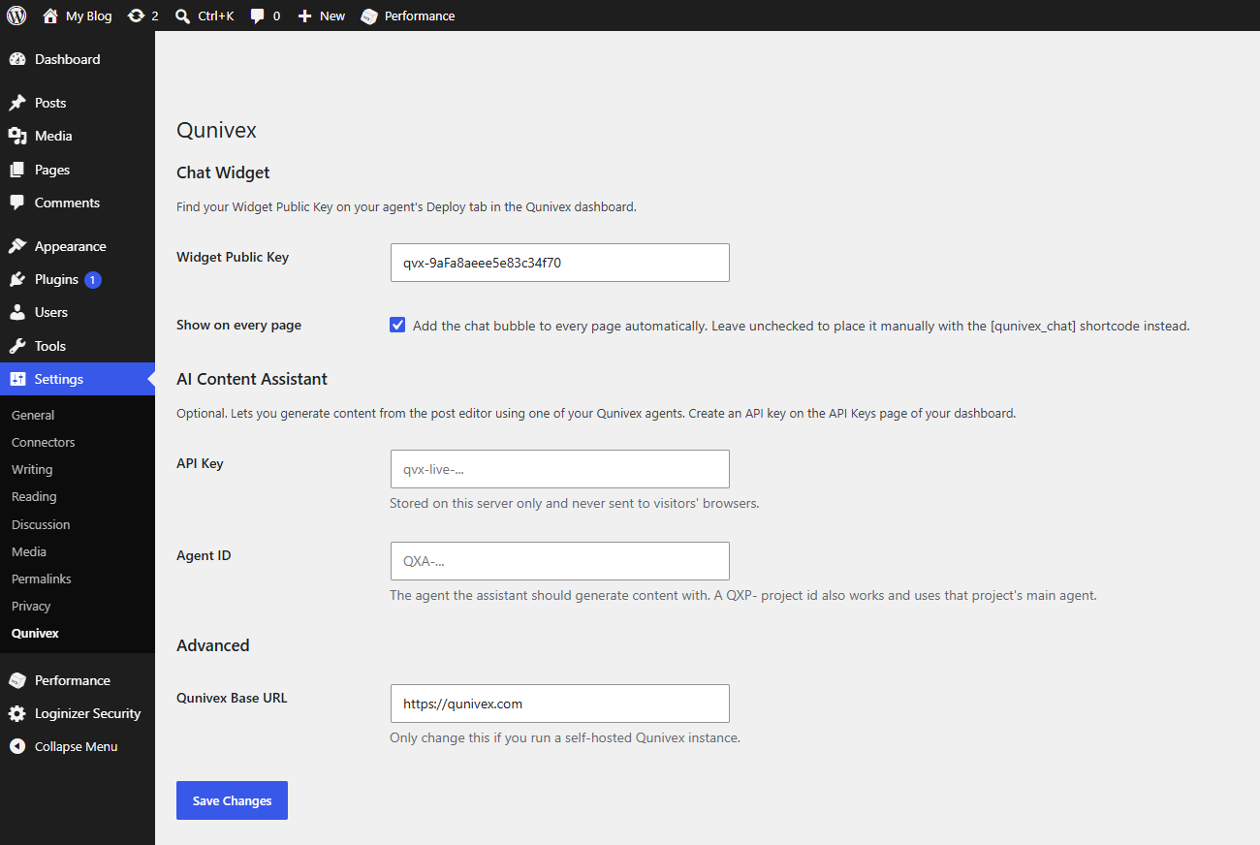Click the New label in the admin bar
1260x845 pixels.
[x=332, y=16]
